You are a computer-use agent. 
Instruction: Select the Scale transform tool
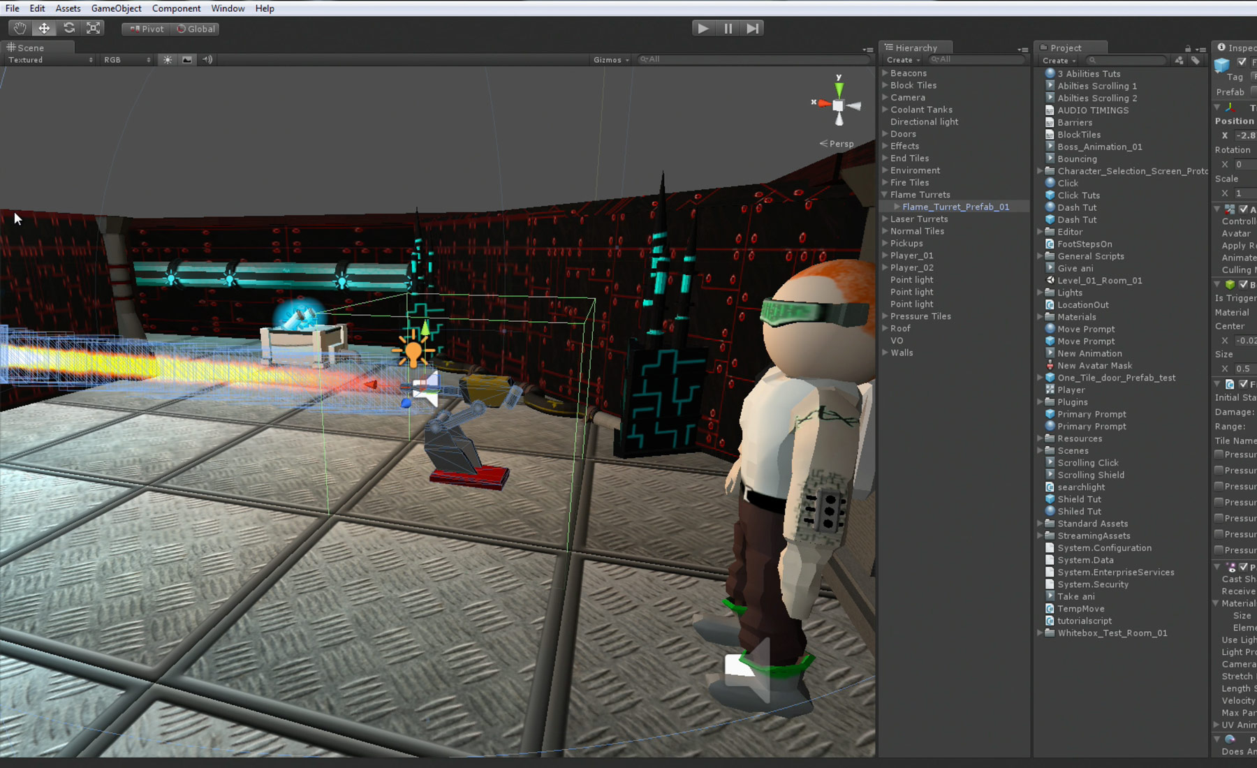[x=93, y=29]
